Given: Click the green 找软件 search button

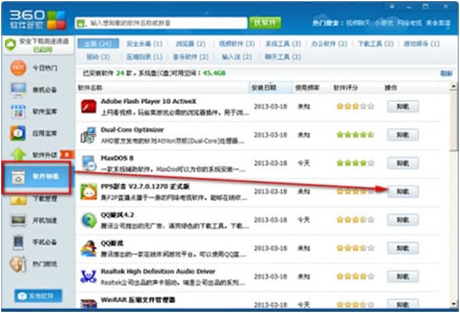Looking at the screenshot, I should 265,23.
